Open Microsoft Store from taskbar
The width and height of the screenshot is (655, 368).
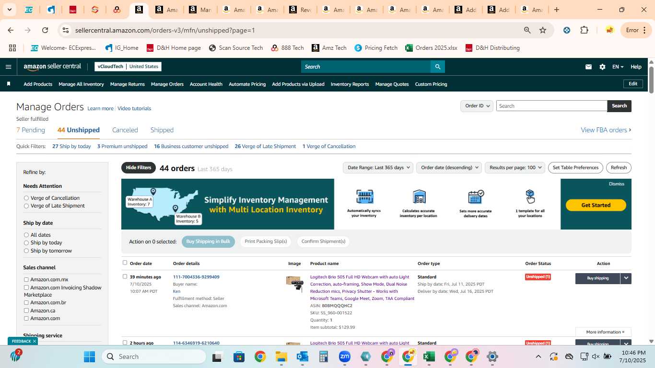click(239, 356)
